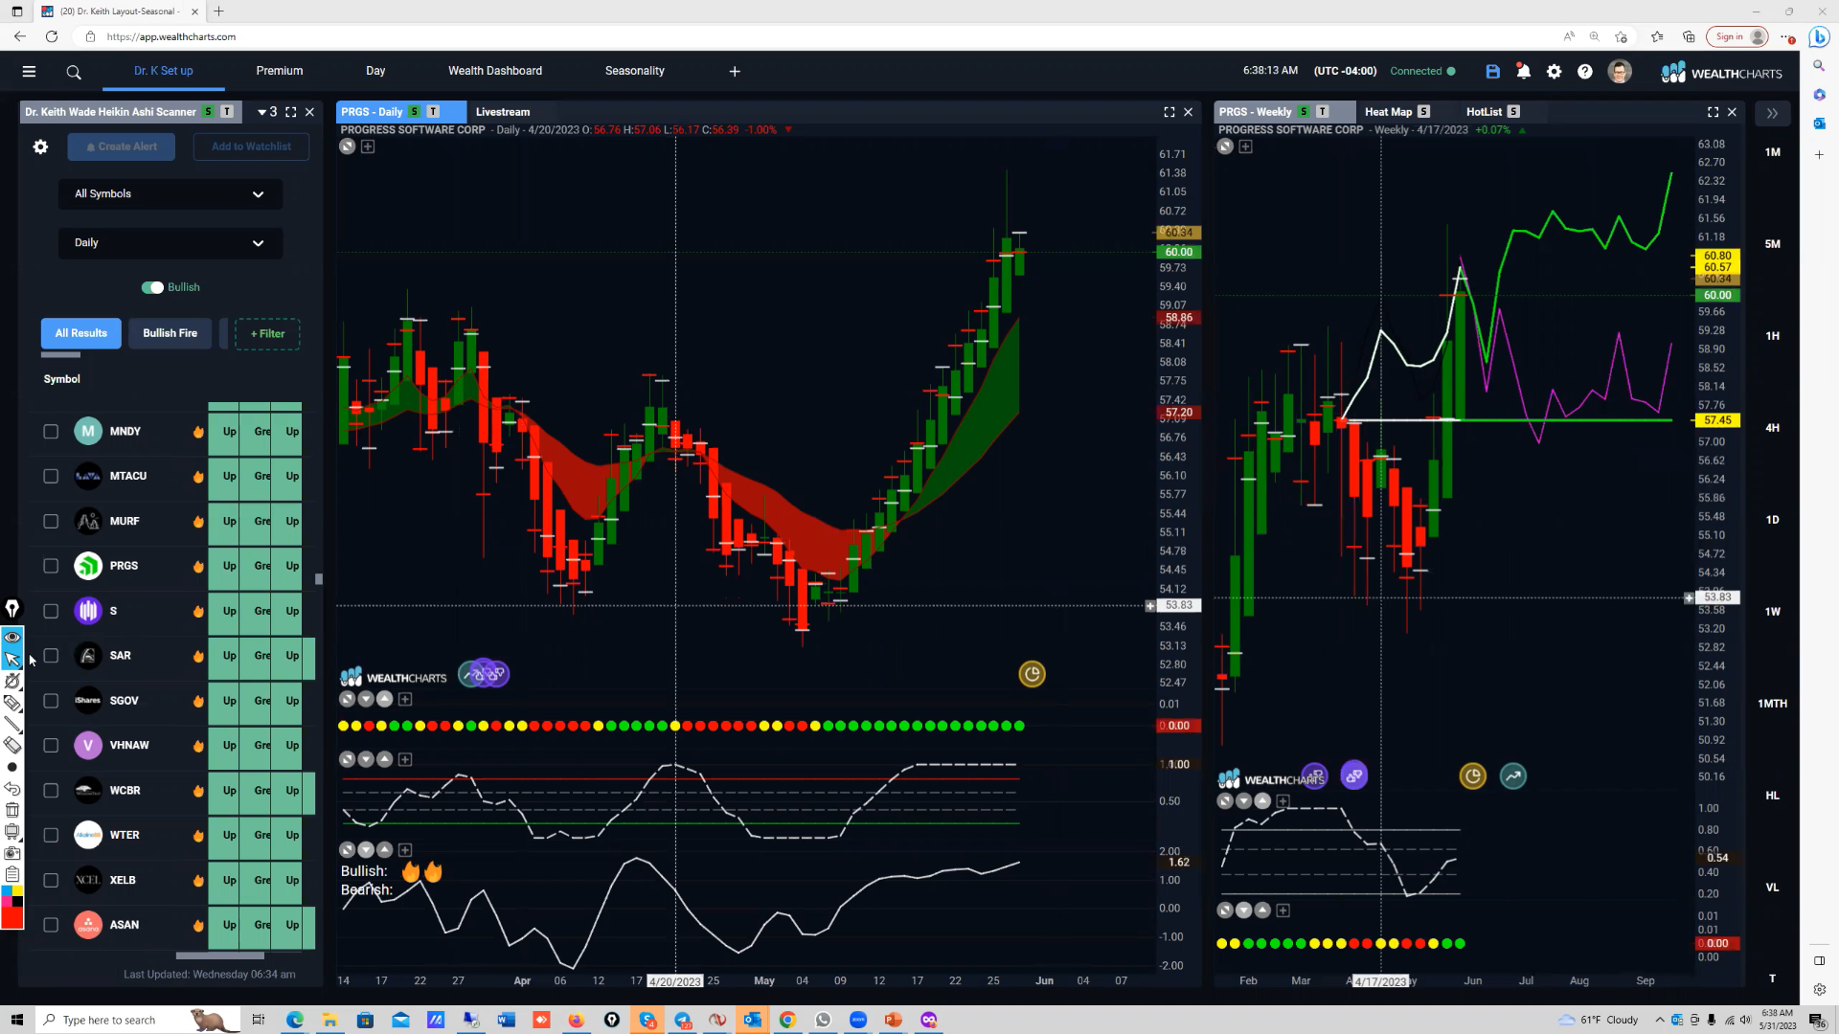Viewport: 1839px width, 1034px height.
Task: Click the Create Alert button
Action: (122, 146)
